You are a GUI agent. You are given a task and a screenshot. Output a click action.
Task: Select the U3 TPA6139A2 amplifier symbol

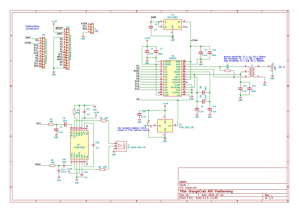pos(79,145)
